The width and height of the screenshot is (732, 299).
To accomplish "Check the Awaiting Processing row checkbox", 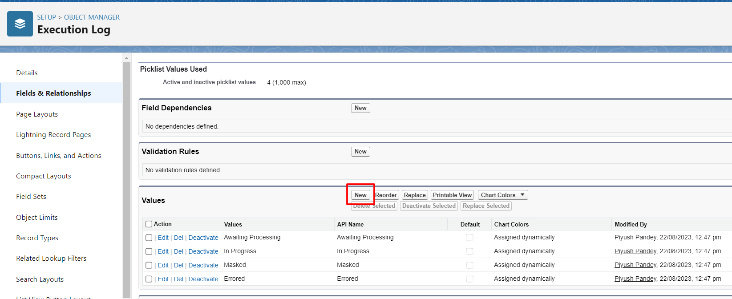I will coord(149,238).
